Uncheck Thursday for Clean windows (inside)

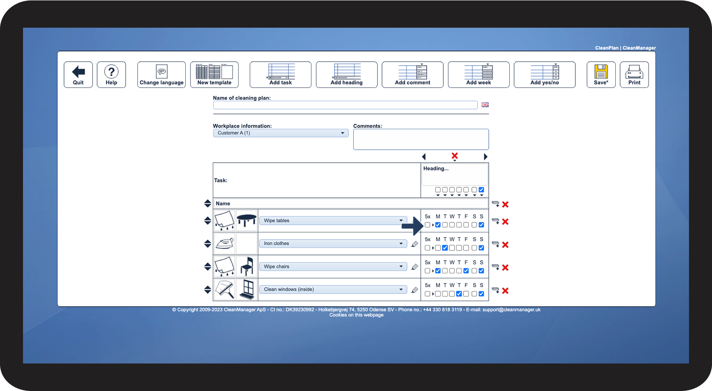tap(459, 294)
